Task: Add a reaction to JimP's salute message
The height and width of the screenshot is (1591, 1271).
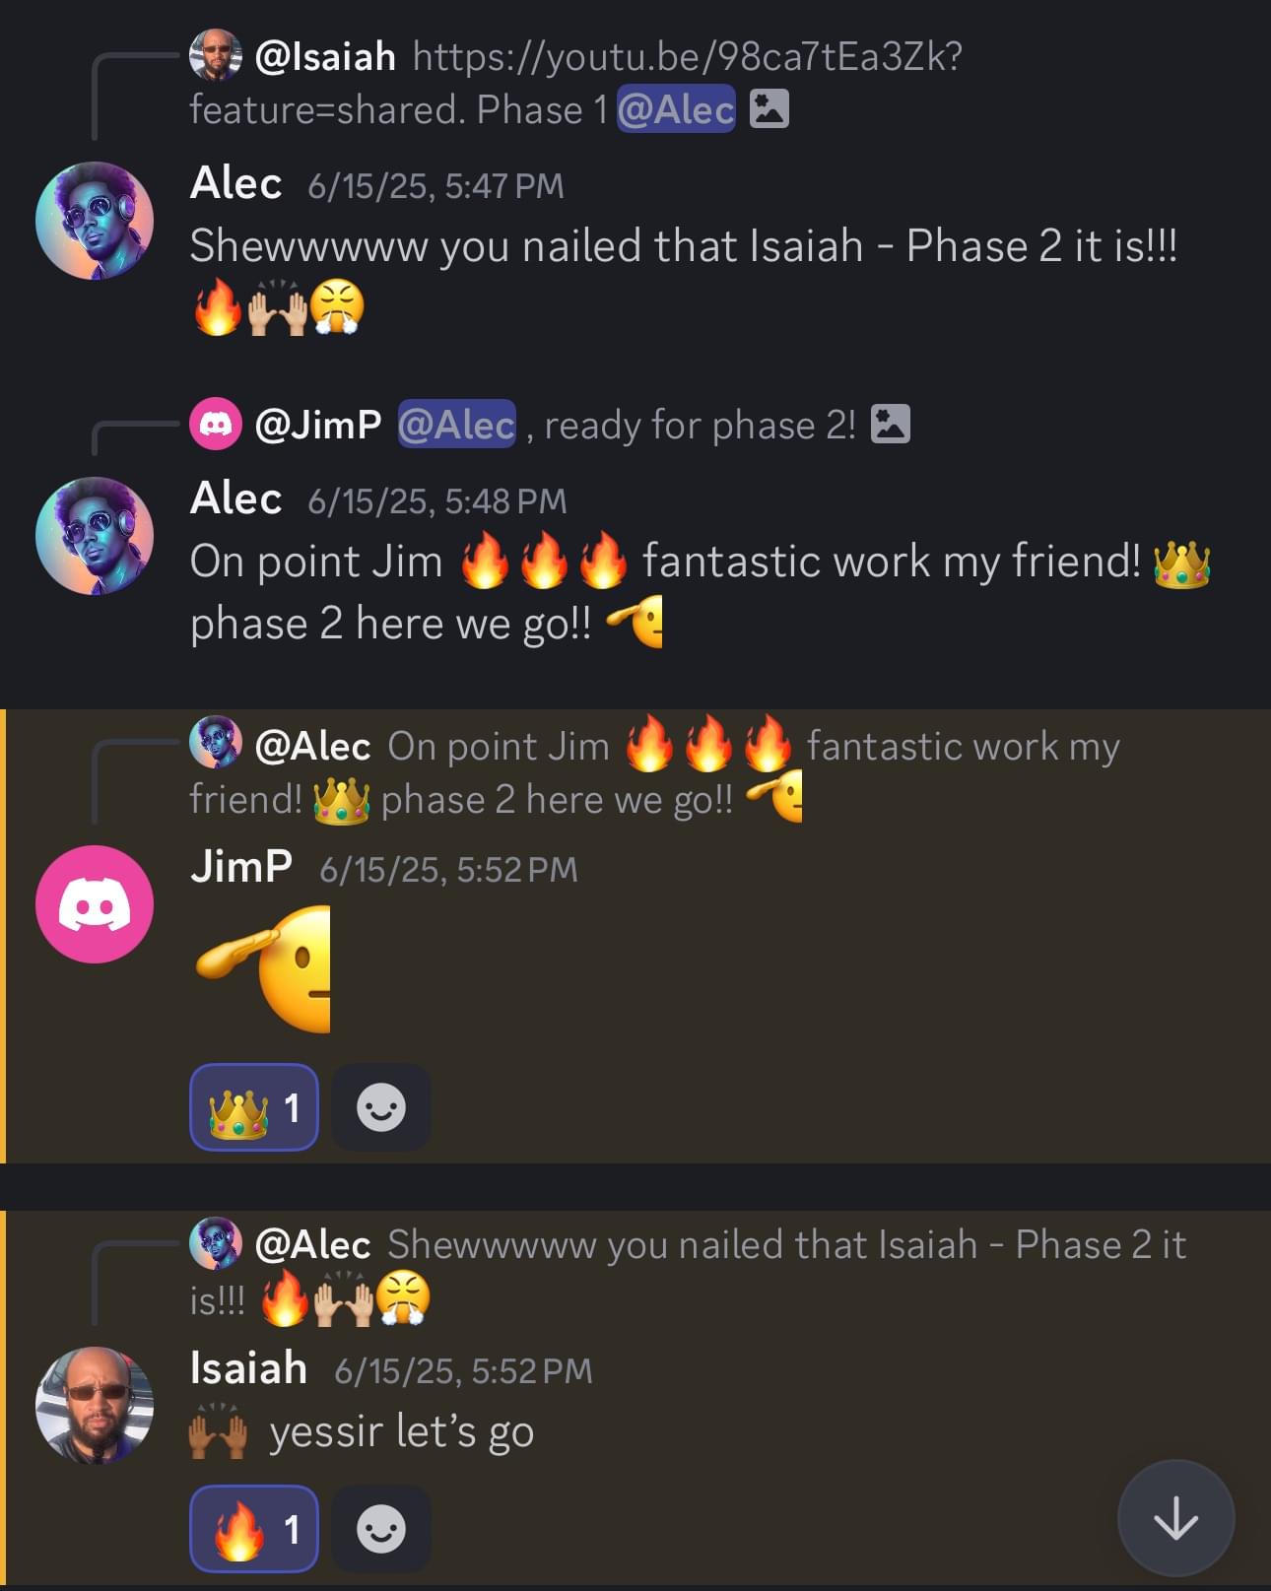Action: click(x=380, y=1107)
